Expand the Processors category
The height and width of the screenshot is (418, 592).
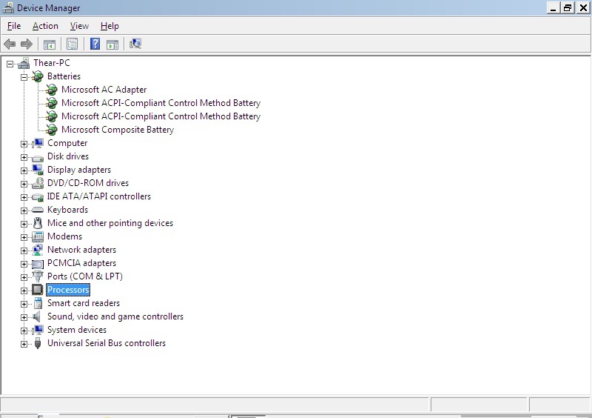click(24, 291)
